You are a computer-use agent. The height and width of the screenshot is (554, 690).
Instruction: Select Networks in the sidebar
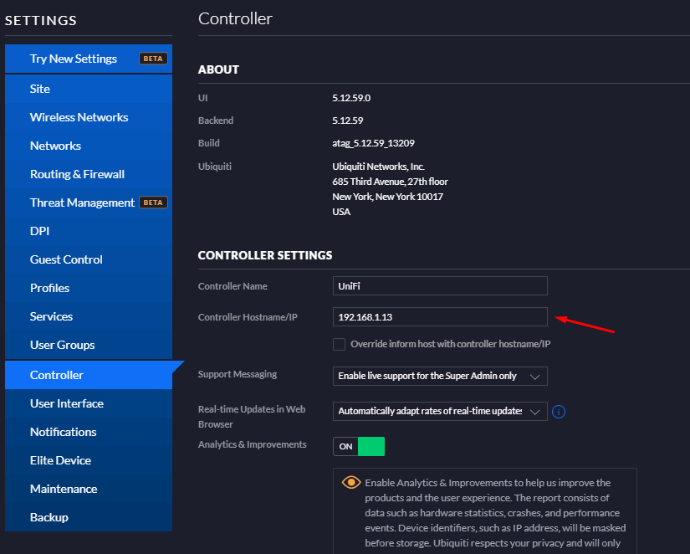pos(89,146)
